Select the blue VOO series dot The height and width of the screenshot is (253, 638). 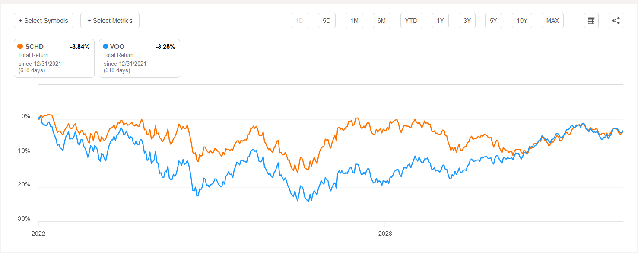tap(105, 46)
